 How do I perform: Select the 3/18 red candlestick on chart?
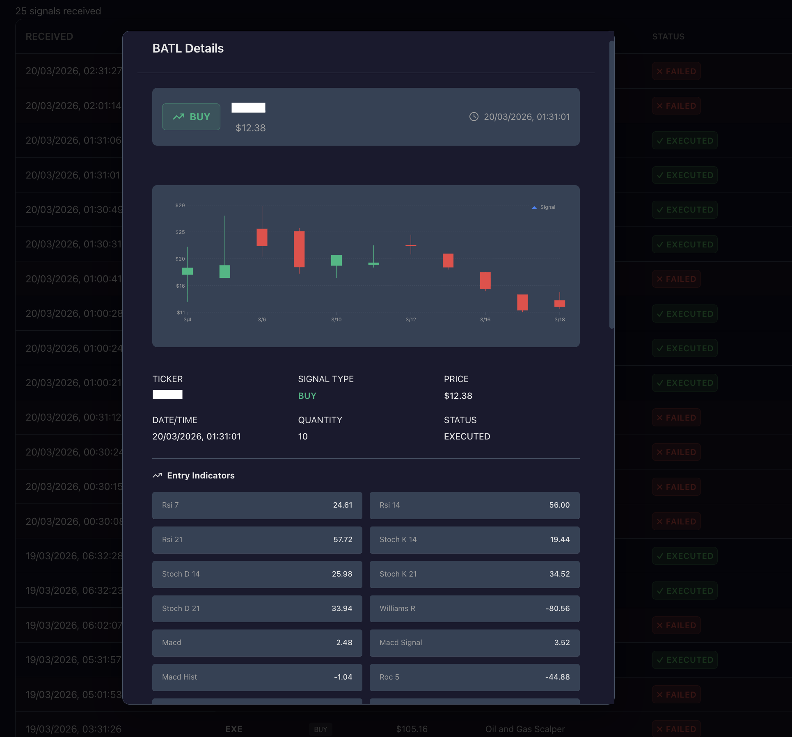pyautogui.click(x=560, y=303)
